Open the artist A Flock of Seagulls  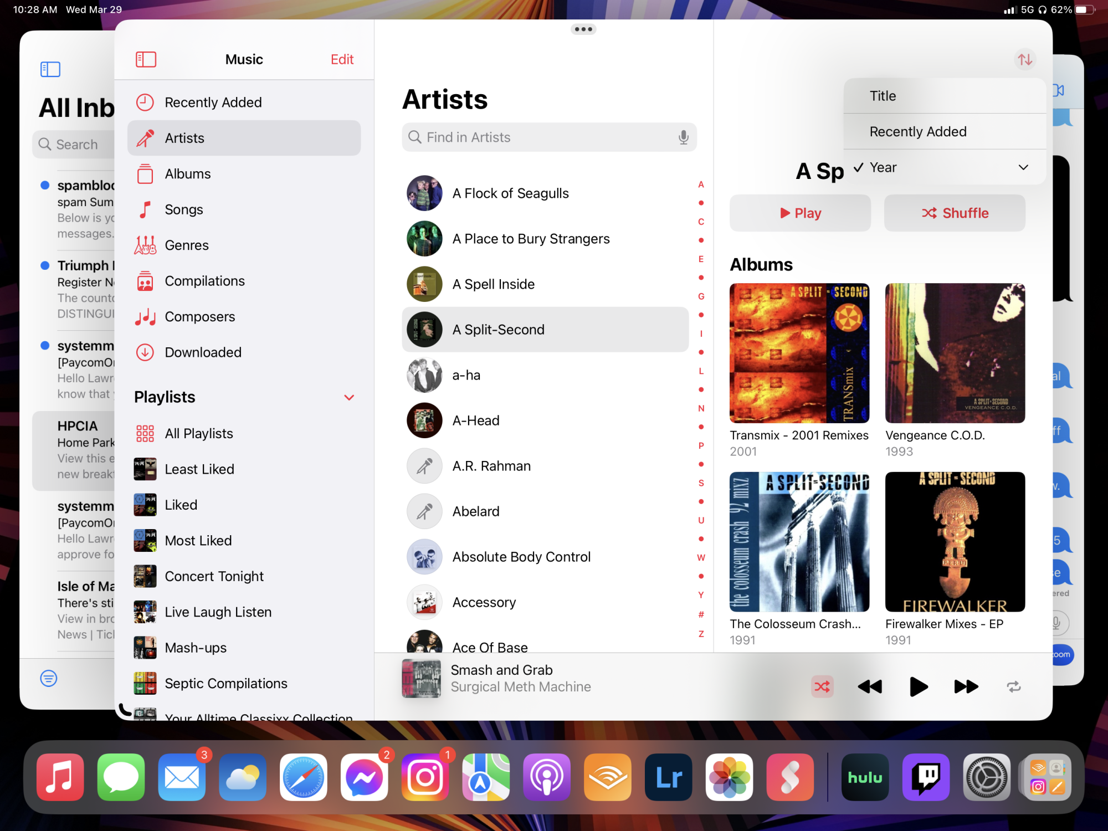545,193
